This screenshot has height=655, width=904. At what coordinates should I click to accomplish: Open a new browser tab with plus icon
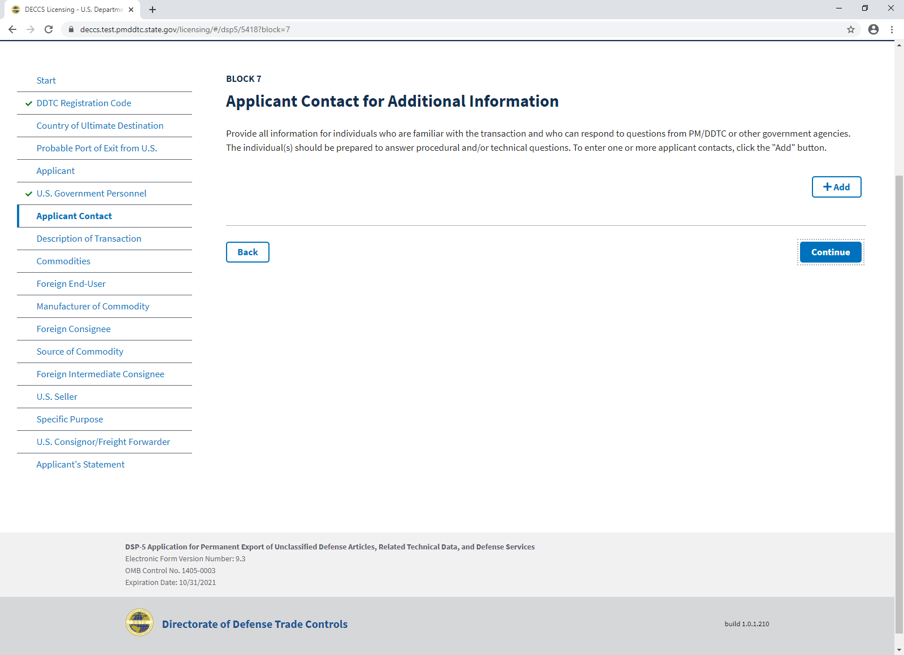click(153, 10)
